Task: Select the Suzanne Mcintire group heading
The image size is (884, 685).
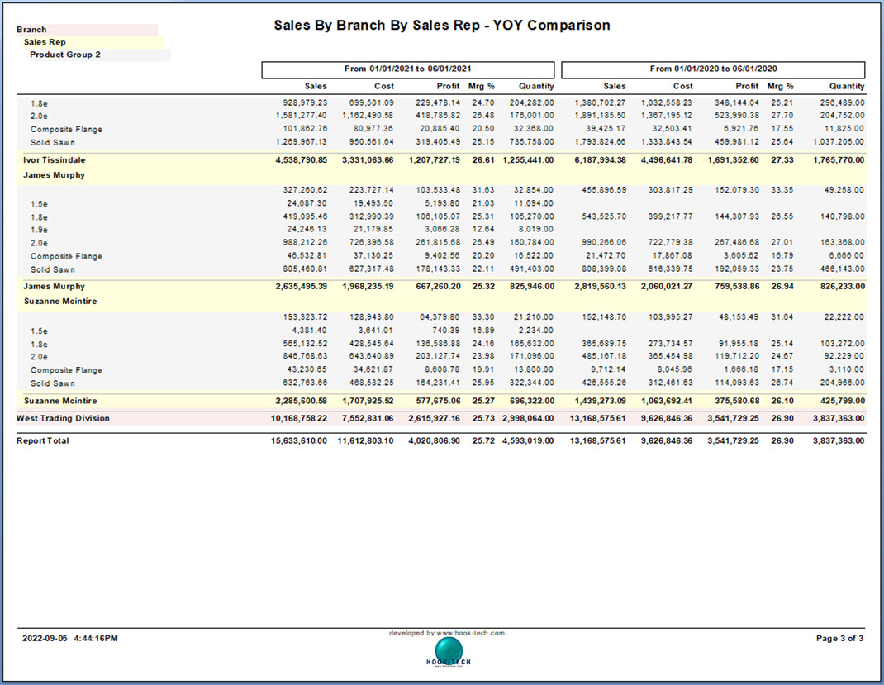Action: coord(60,302)
